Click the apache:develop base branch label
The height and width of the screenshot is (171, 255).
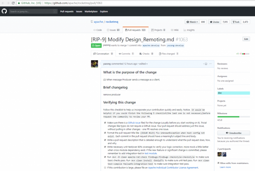[x=151, y=45]
